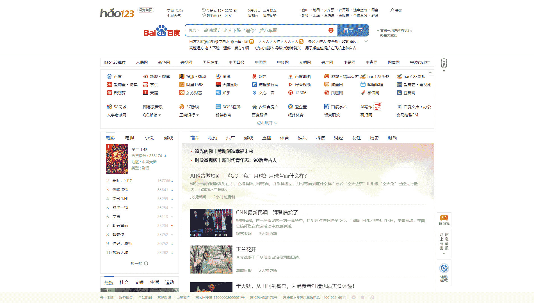The image size is (534, 303).
Task: Click the 换肤 skin change pendant
Action: 444,63
